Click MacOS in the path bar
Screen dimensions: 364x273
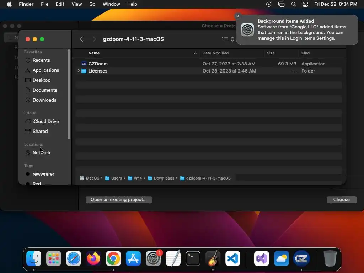coord(90,178)
